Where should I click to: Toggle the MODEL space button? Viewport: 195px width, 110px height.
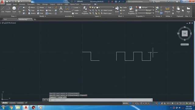point(126,103)
